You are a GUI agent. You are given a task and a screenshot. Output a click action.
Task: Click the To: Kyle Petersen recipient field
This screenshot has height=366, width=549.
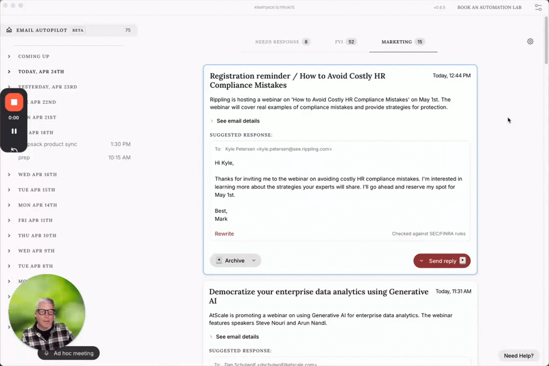click(273, 149)
